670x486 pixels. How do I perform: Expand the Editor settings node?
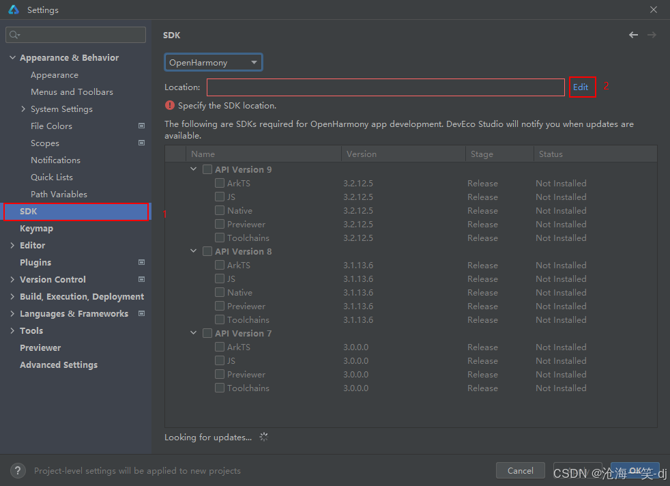click(12, 245)
